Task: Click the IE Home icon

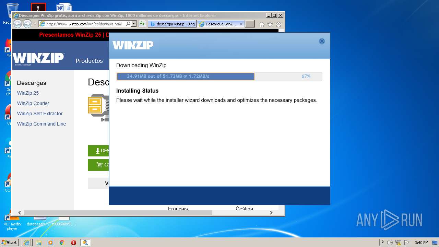Action: (x=262, y=24)
